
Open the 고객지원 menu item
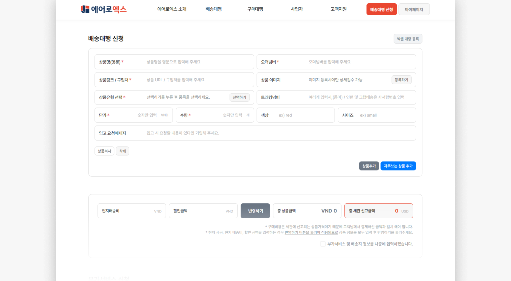click(x=339, y=9)
